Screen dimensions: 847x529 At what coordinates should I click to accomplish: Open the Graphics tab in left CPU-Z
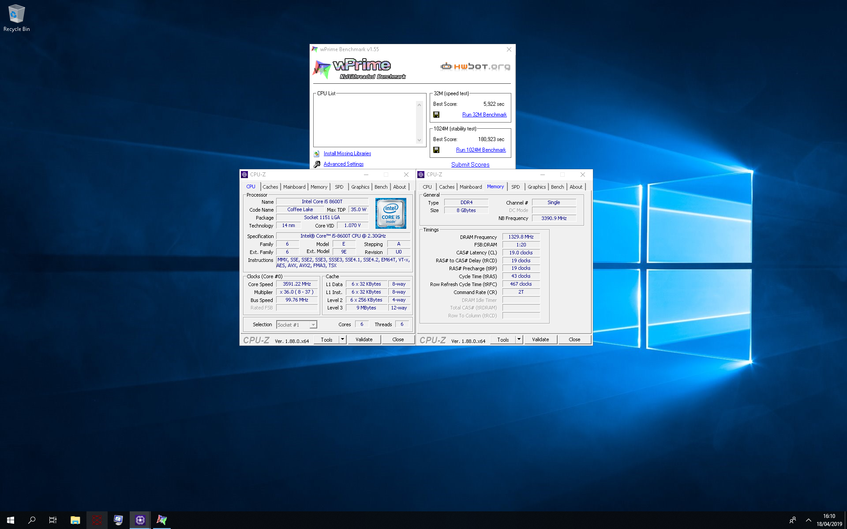(x=360, y=187)
